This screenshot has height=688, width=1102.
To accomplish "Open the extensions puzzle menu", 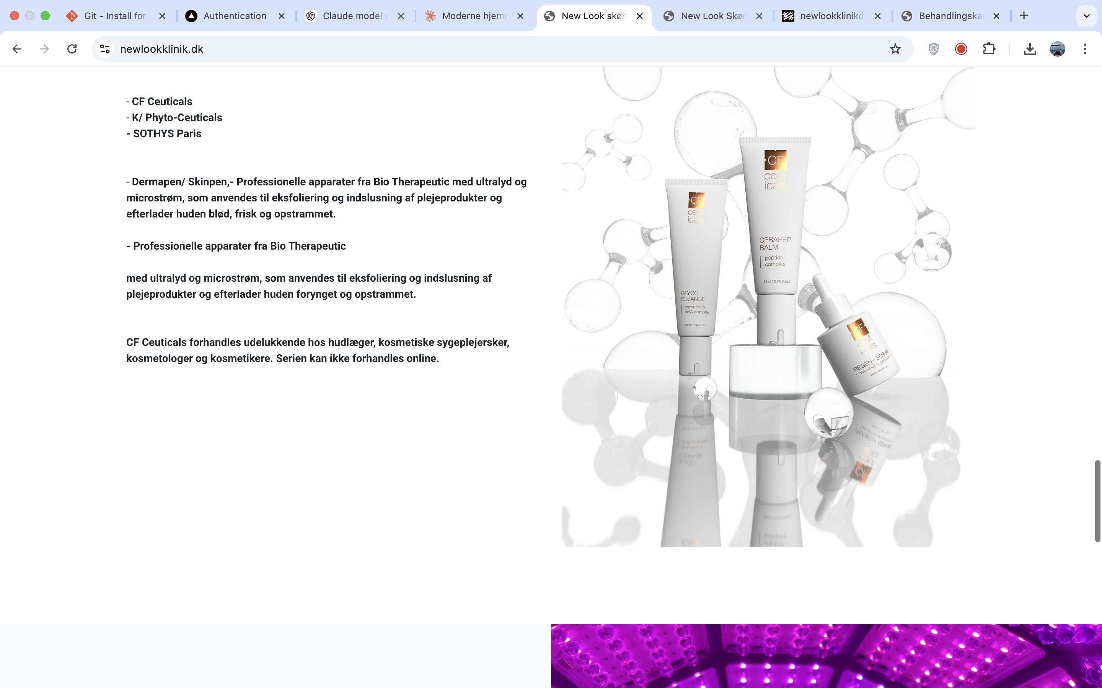I will [989, 49].
